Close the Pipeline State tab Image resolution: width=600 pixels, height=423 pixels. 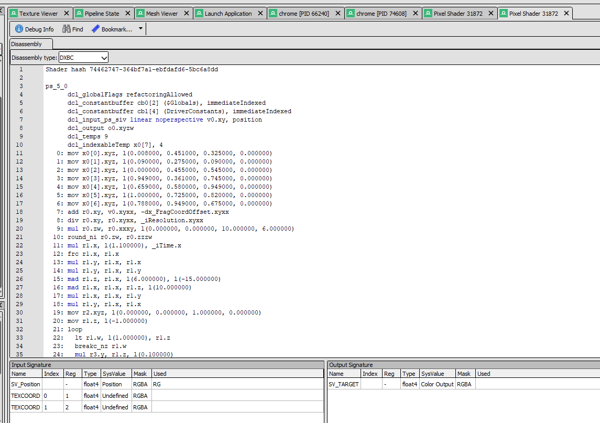coord(128,14)
